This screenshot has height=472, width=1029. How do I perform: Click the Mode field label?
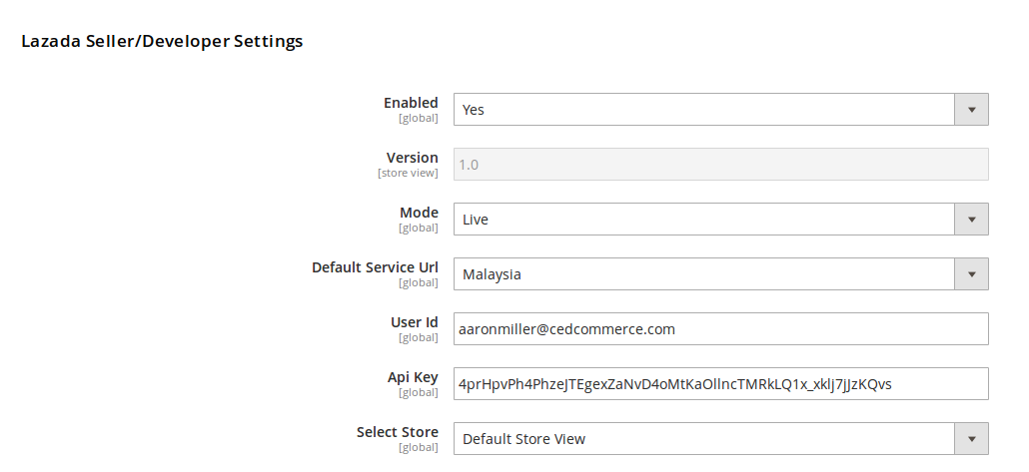pos(419,213)
